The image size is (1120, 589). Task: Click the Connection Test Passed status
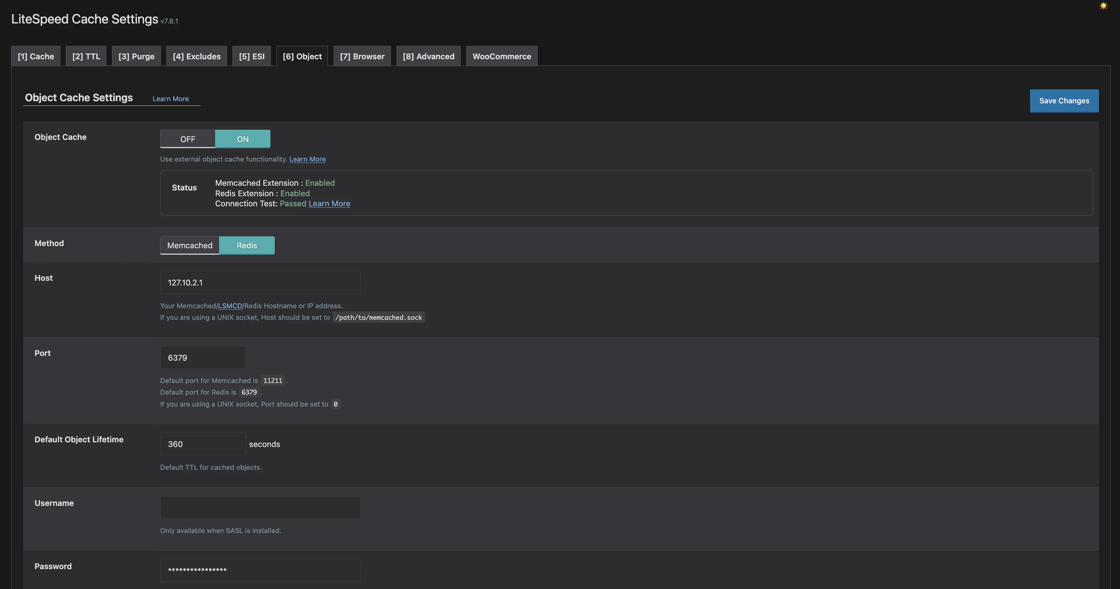click(x=292, y=203)
